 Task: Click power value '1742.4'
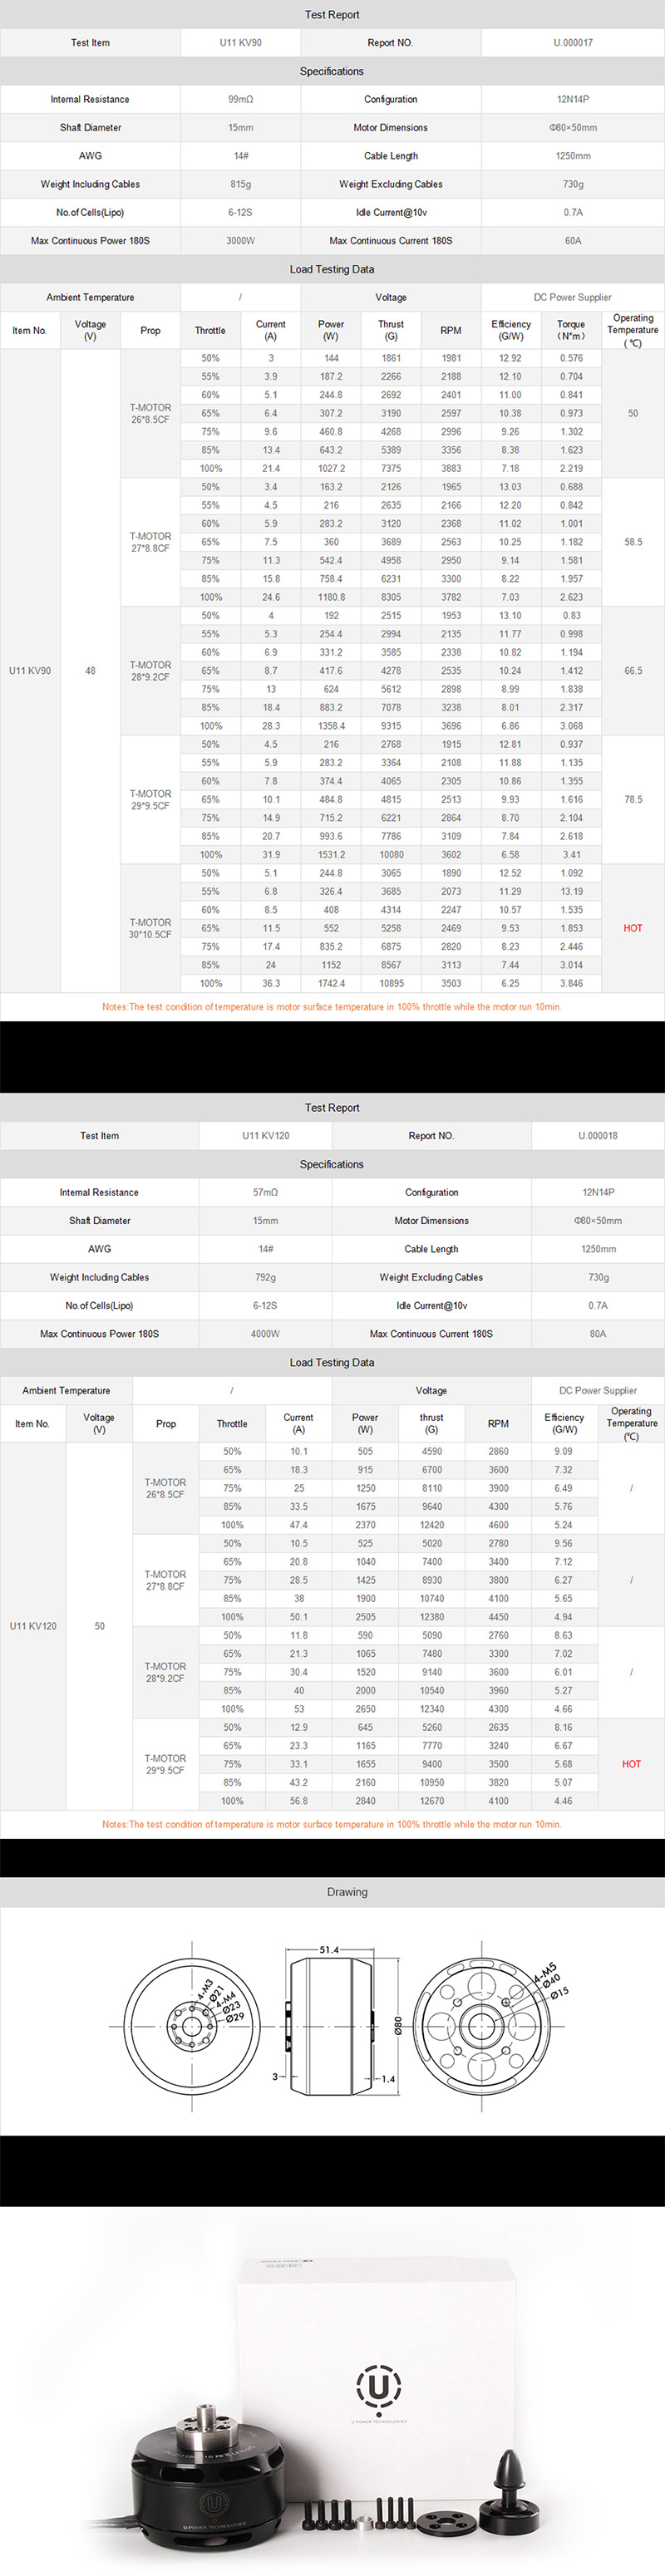click(331, 984)
